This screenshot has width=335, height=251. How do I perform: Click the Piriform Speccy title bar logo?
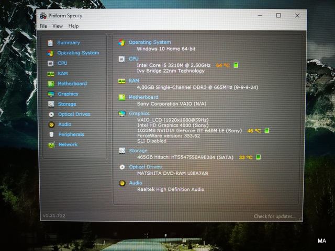tap(43, 16)
